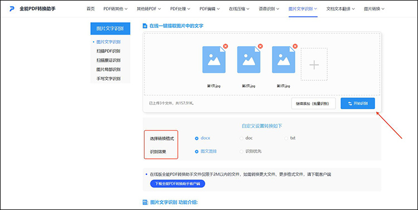The height and width of the screenshot is (210, 418).
Task: Select the 第3页.jpg image file icon
Action: pyautogui.click(x=283, y=60)
